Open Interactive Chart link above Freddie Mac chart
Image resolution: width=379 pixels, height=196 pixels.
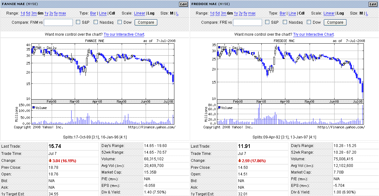(x=313, y=34)
